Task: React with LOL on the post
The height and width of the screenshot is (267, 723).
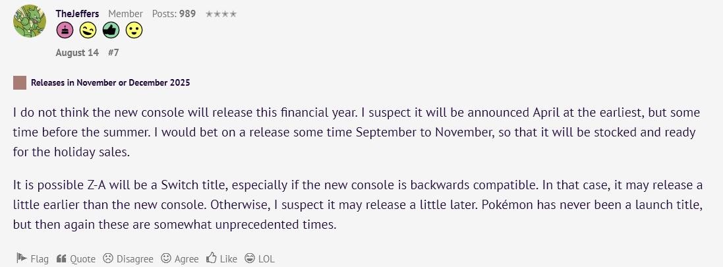Action: 260,258
